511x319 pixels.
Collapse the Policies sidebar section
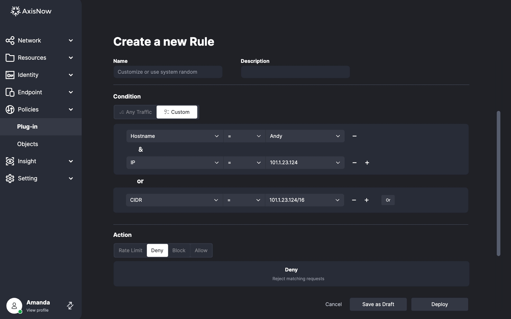click(x=71, y=109)
